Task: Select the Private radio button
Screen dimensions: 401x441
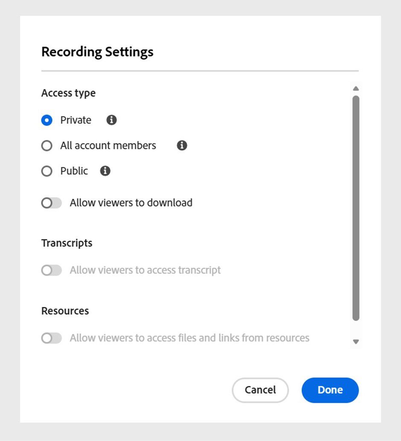Action: pyautogui.click(x=46, y=120)
